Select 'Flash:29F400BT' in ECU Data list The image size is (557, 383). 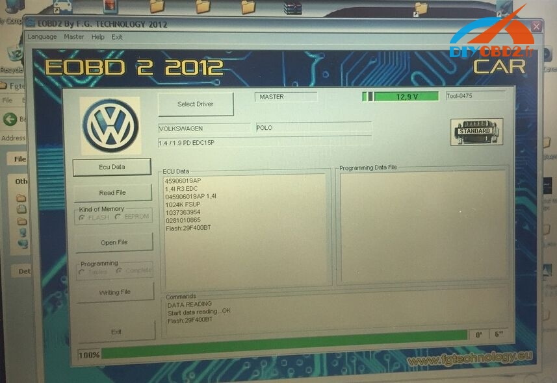tap(188, 228)
